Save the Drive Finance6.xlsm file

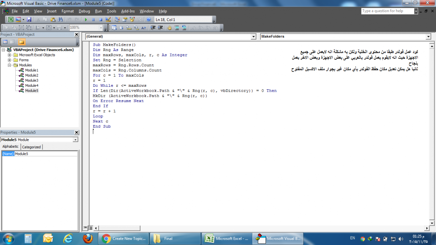29,20
